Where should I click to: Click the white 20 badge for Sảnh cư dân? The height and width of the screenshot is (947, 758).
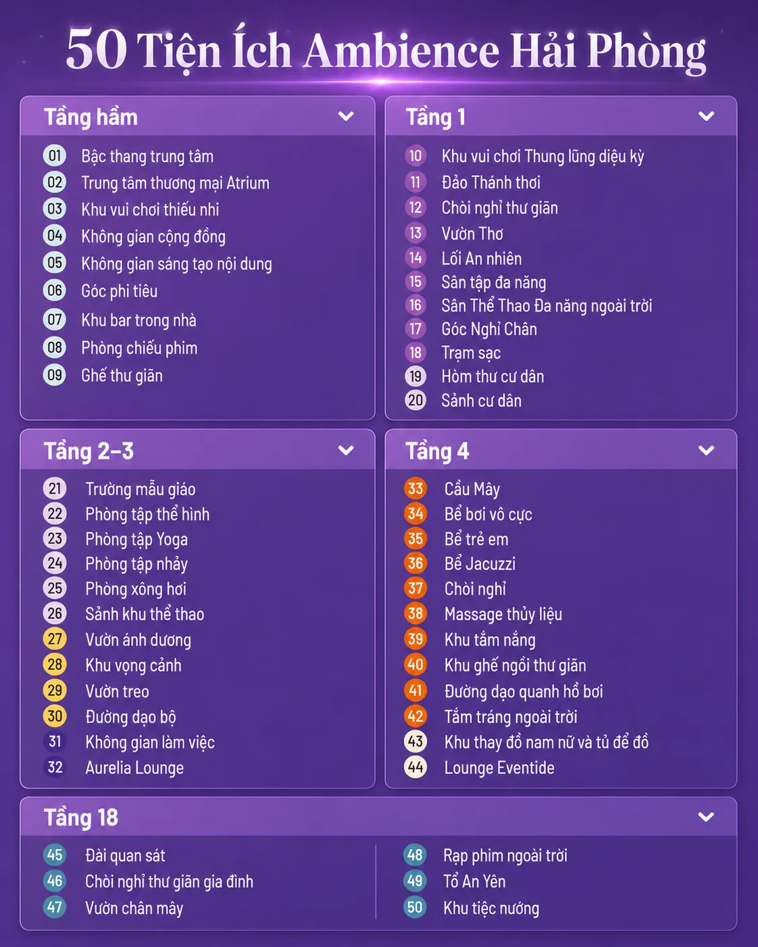[x=415, y=401]
